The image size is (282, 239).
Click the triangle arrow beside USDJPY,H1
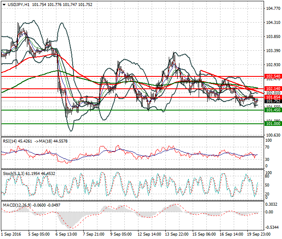[4, 4]
